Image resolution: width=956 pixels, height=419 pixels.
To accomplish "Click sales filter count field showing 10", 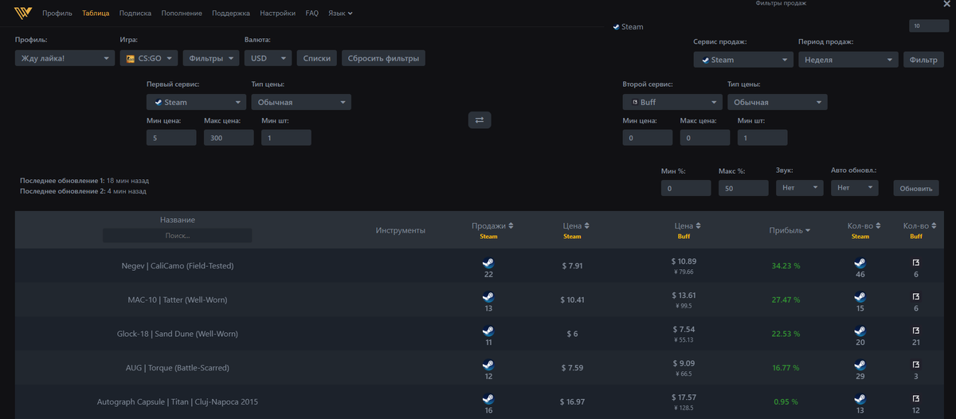I will pos(929,26).
